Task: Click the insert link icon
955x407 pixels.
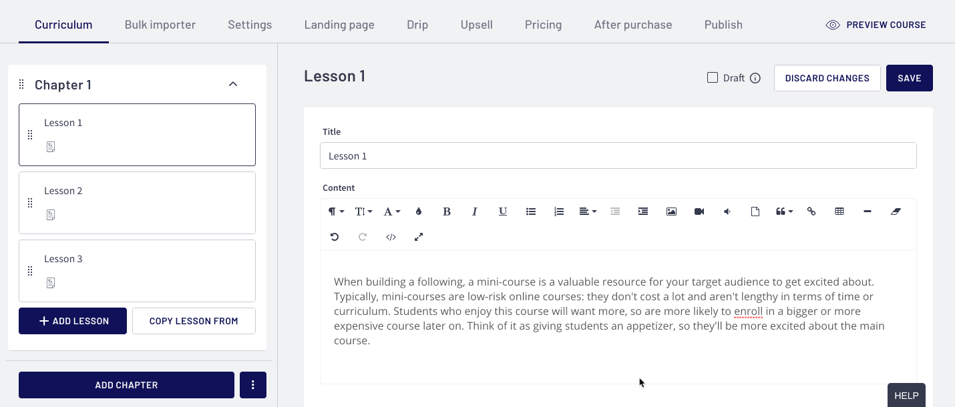Action: point(811,212)
